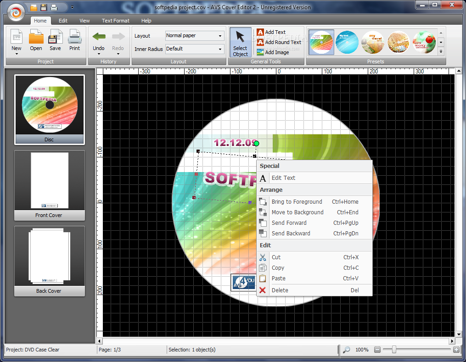Expand the Redo history dropdown arrow
This screenshot has height=362, width=466.
pos(118,54)
